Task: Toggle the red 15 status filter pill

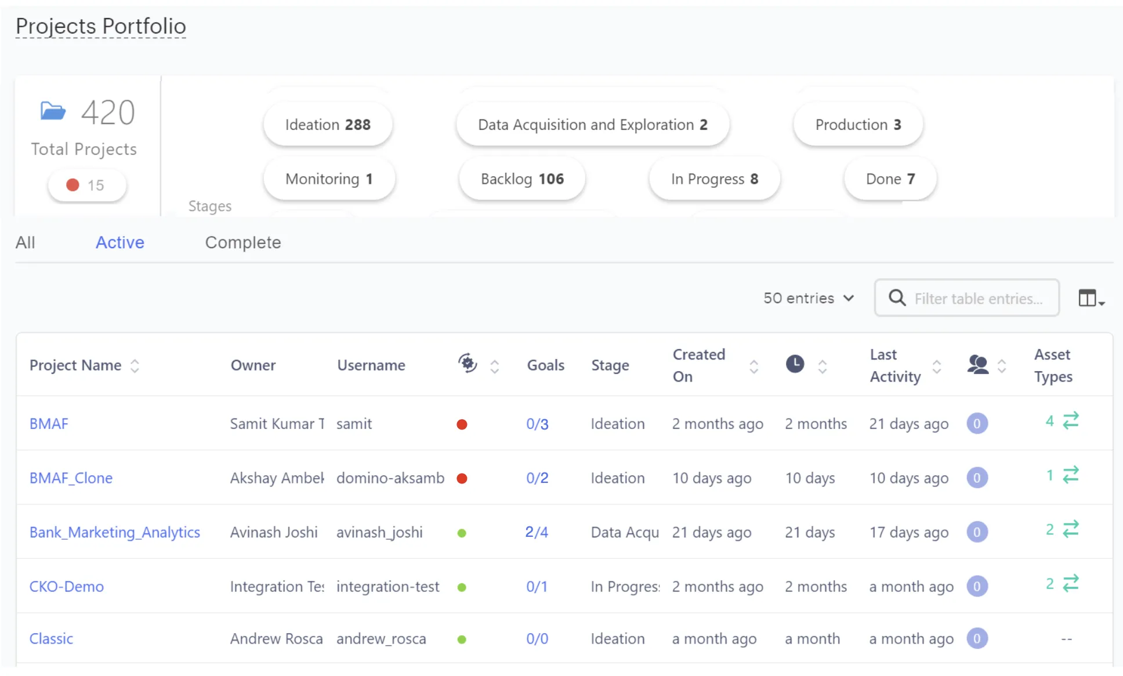Action: (x=86, y=186)
